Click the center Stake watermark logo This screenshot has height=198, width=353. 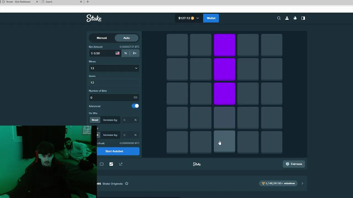(197, 164)
